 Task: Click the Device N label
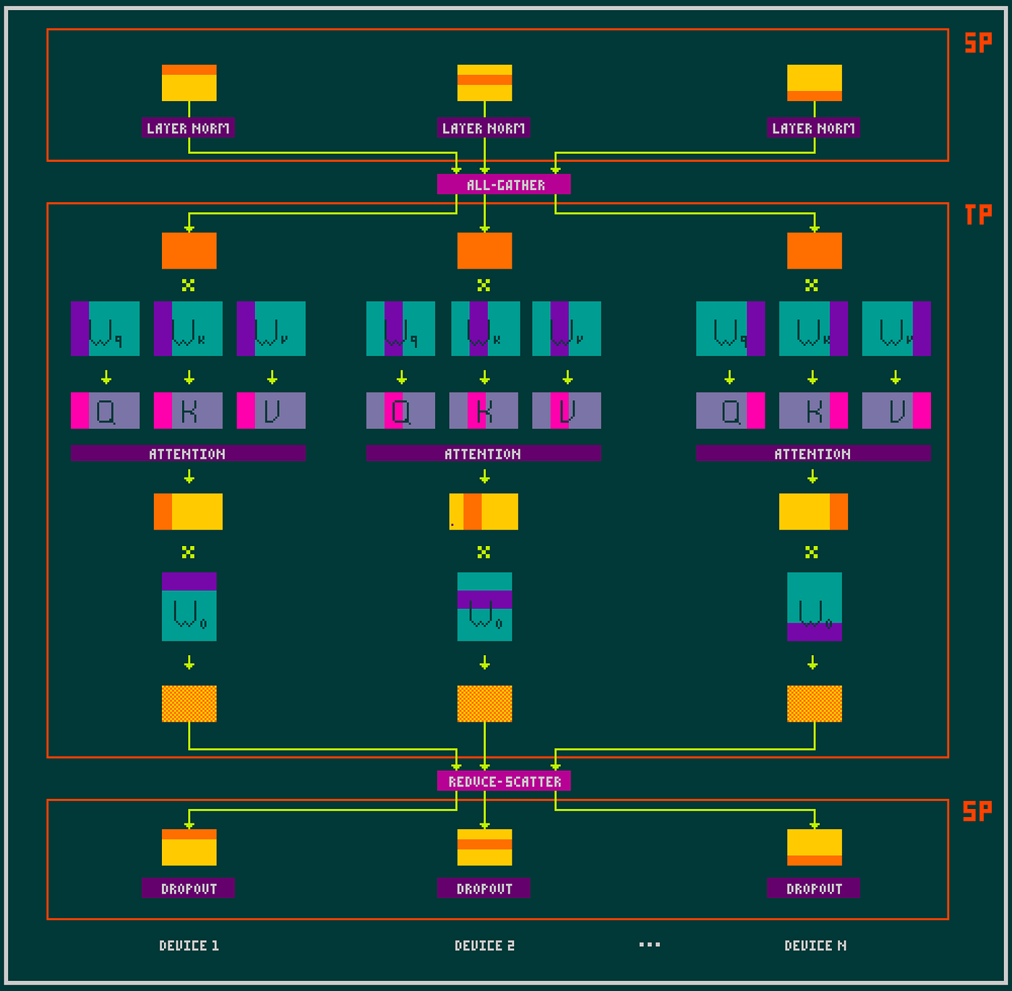point(815,945)
